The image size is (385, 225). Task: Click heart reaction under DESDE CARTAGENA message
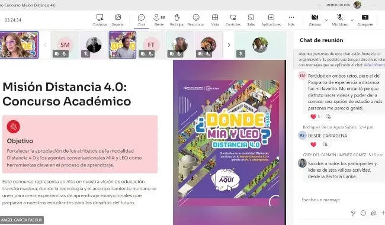(313, 144)
